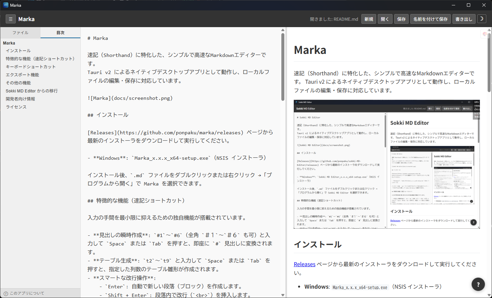The height and width of the screenshot is (298, 492).
Task: Open the palette theme picker above the preview
Action: pyautogui.click(x=485, y=34)
